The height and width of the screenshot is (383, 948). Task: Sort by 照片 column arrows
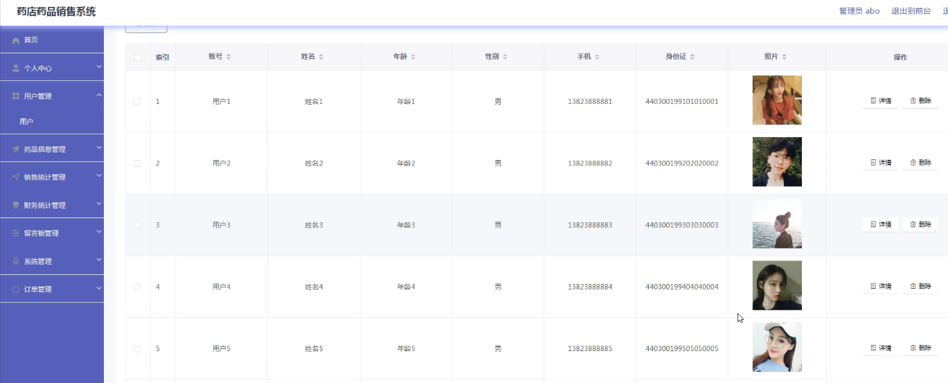pyautogui.click(x=784, y=57)
